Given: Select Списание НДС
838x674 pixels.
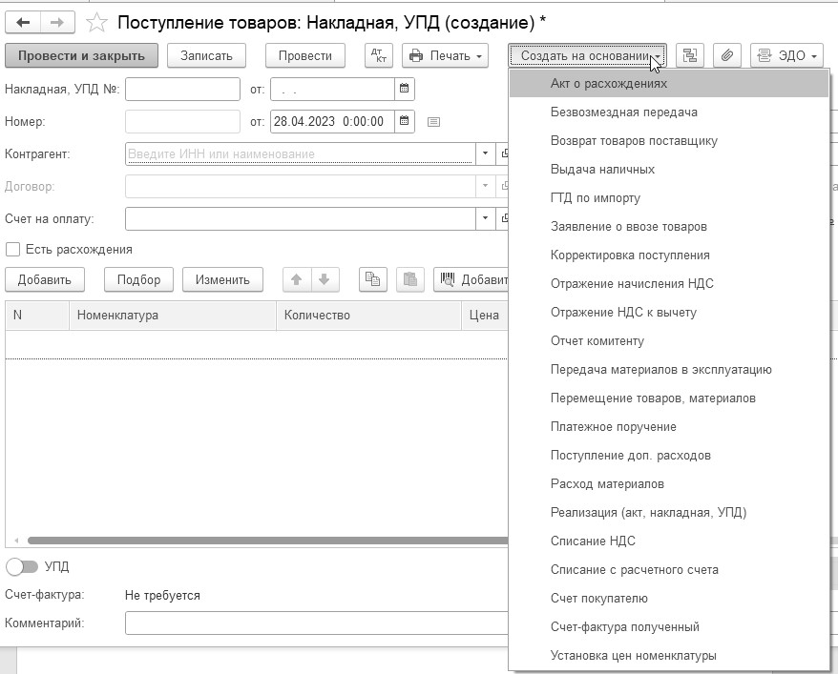Looking at the screenshot, I should click(668, 541).
